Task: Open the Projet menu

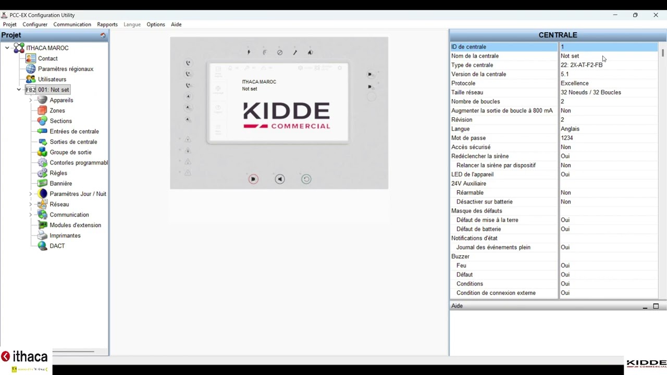Action: 9,24
